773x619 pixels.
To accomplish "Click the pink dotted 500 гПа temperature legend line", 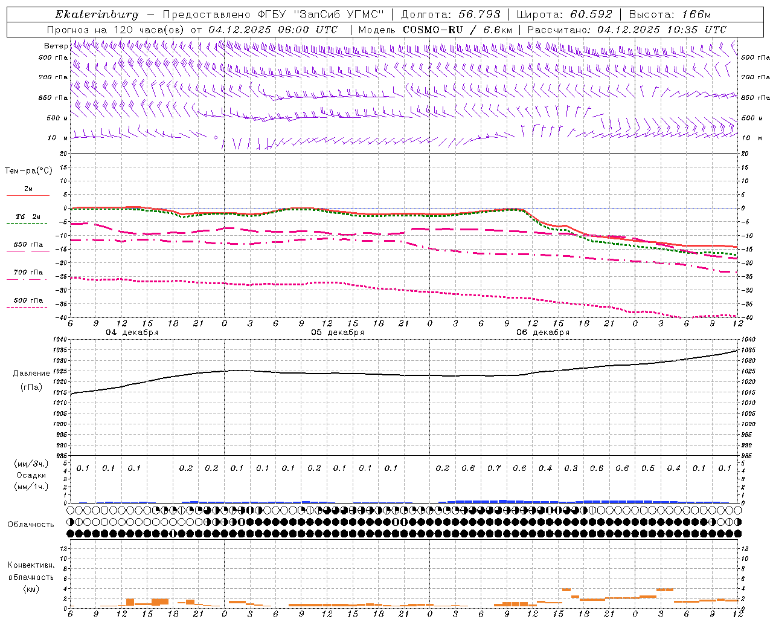I will tap(27, 307).
